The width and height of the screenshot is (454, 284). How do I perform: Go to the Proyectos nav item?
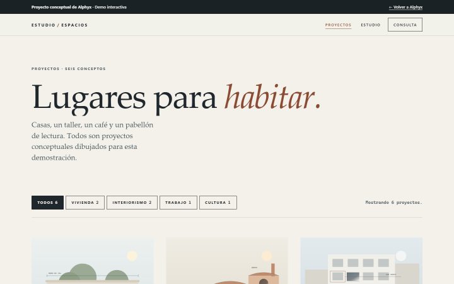click(x=338, y=25)
